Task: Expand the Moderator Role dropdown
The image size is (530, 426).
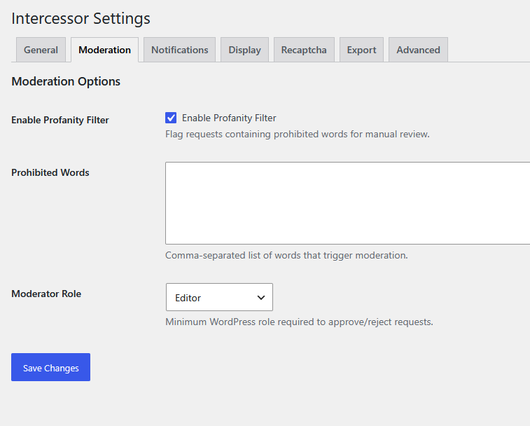Action: 219,297
